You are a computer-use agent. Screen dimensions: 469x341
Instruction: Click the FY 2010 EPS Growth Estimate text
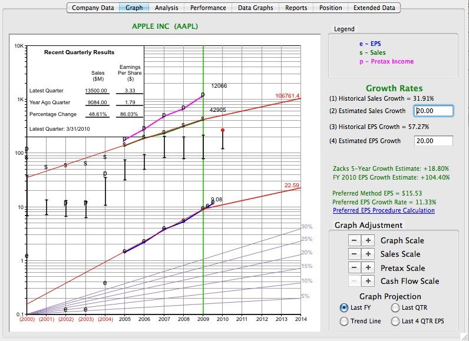(391, 177)
